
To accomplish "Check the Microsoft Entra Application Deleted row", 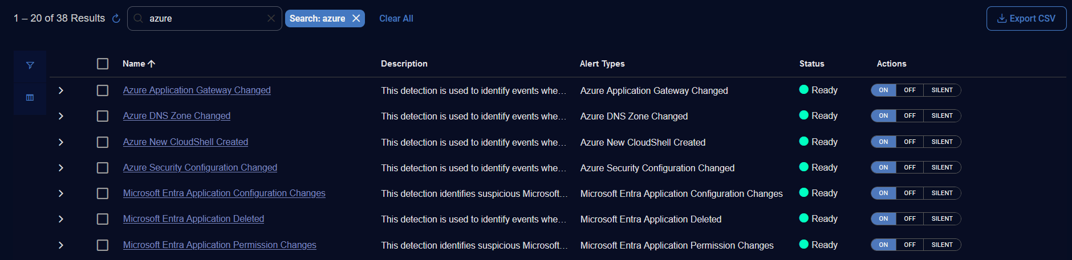I will coord(103,219).
